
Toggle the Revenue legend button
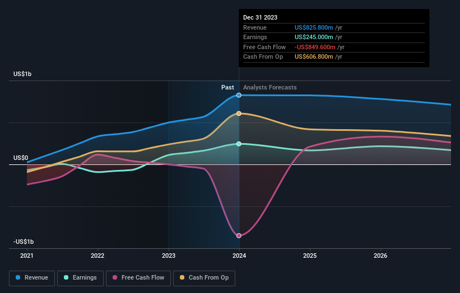tap(32, 278)
